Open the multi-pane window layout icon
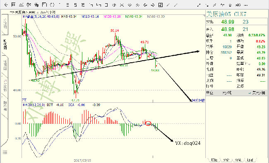The width and height of the screenshot is (269, 163). tap(44, 5)
